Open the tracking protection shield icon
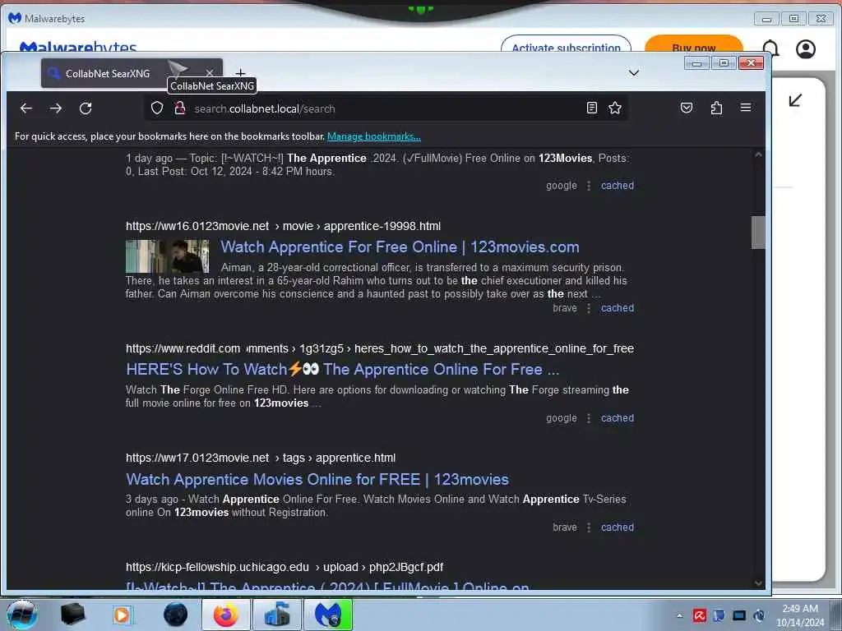The height and width of the screenshot is (631, 842). click(157, 108)
